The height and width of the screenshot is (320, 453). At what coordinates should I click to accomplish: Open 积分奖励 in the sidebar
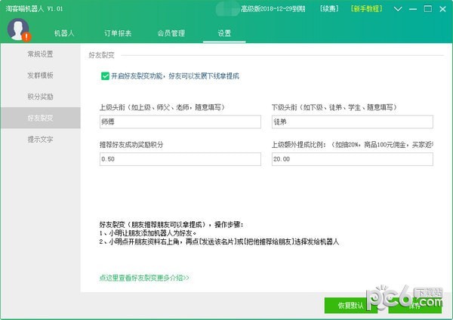41,97
